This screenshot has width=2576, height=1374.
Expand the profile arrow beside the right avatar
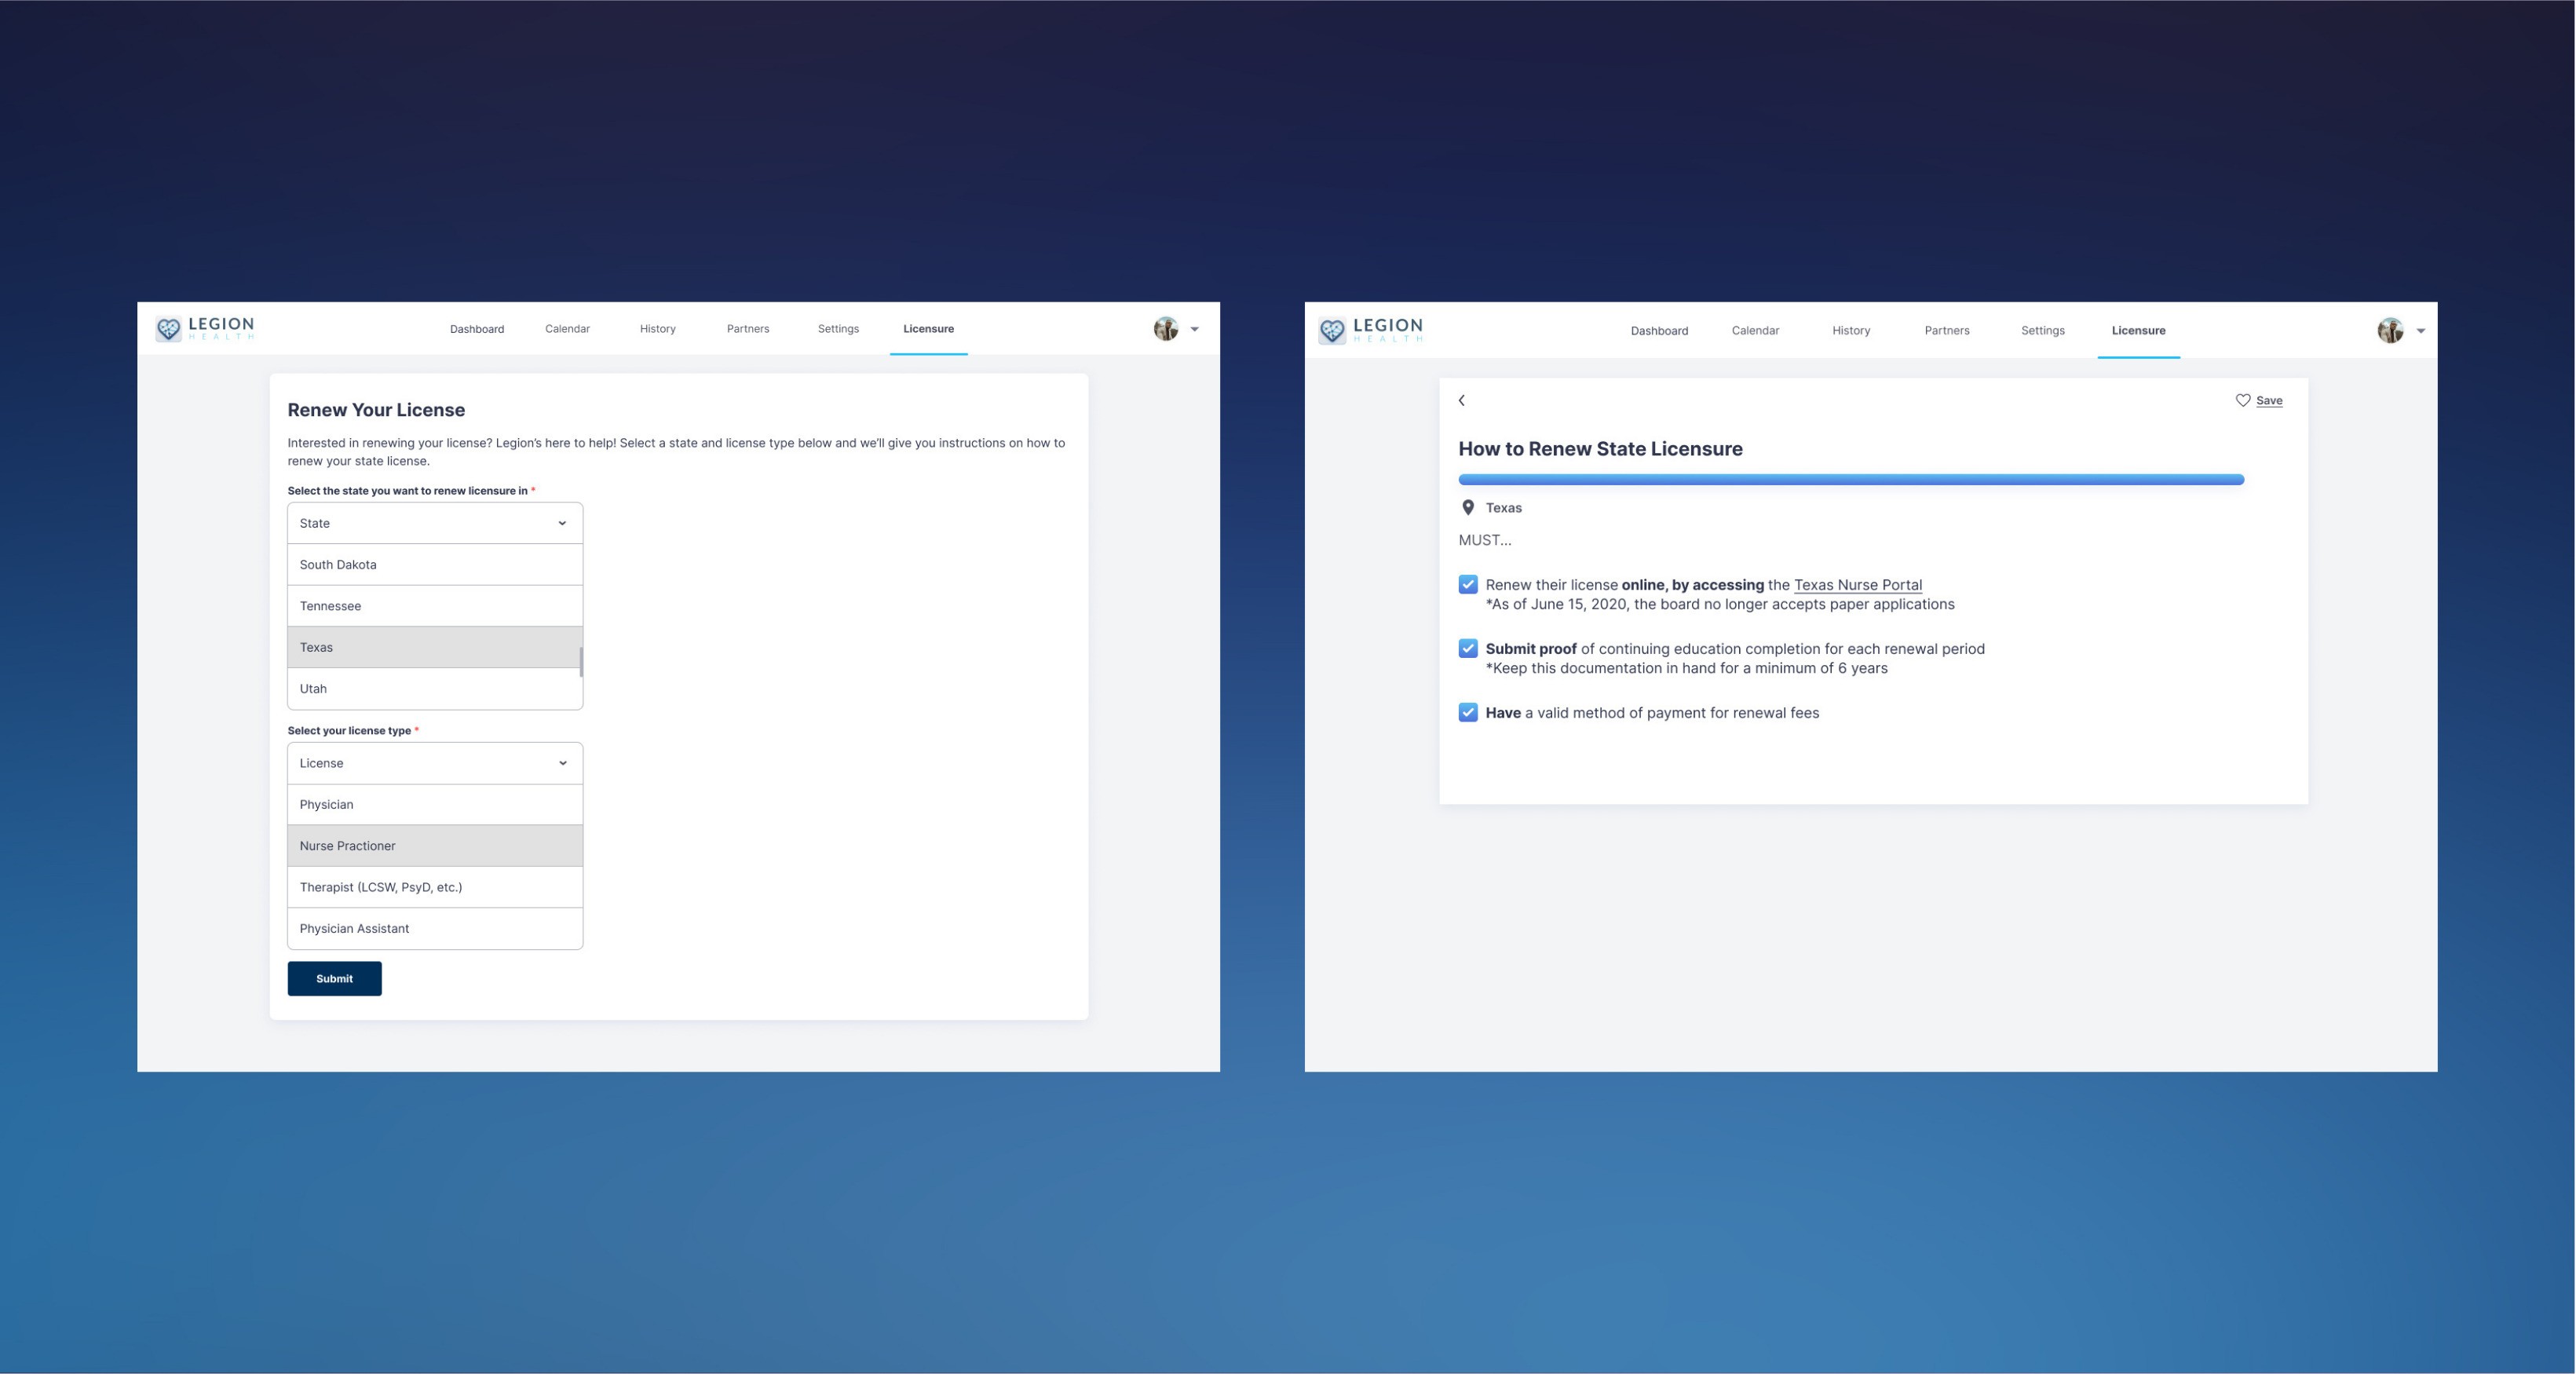pyautogui.click(x=2421, y=331)
